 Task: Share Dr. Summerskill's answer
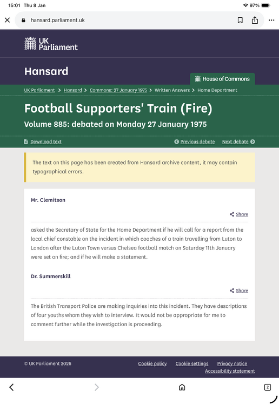[x=238, y=291]
